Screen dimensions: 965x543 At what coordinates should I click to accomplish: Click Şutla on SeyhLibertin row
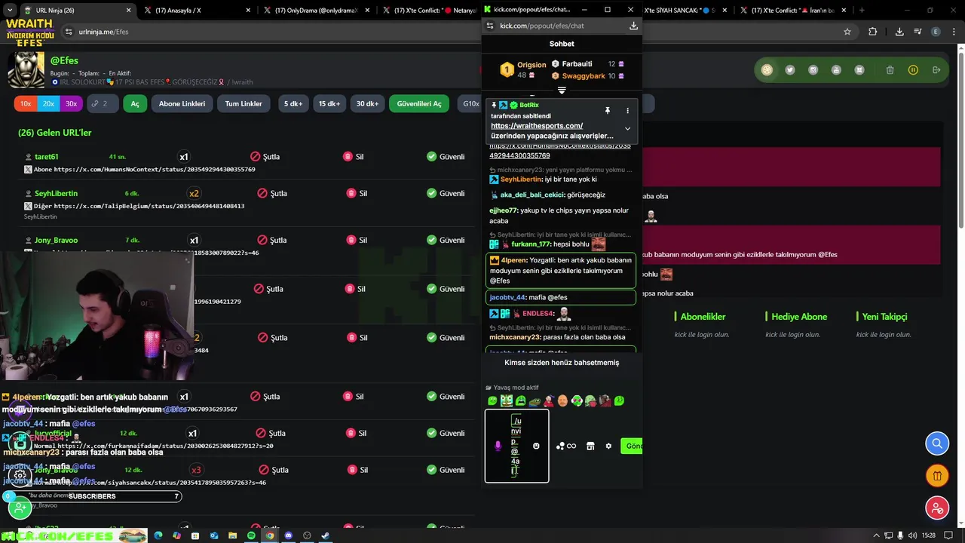[x=272, y=193]
